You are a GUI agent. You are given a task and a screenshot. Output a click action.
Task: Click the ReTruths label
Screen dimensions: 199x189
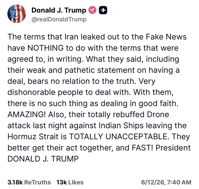point(37,182)
